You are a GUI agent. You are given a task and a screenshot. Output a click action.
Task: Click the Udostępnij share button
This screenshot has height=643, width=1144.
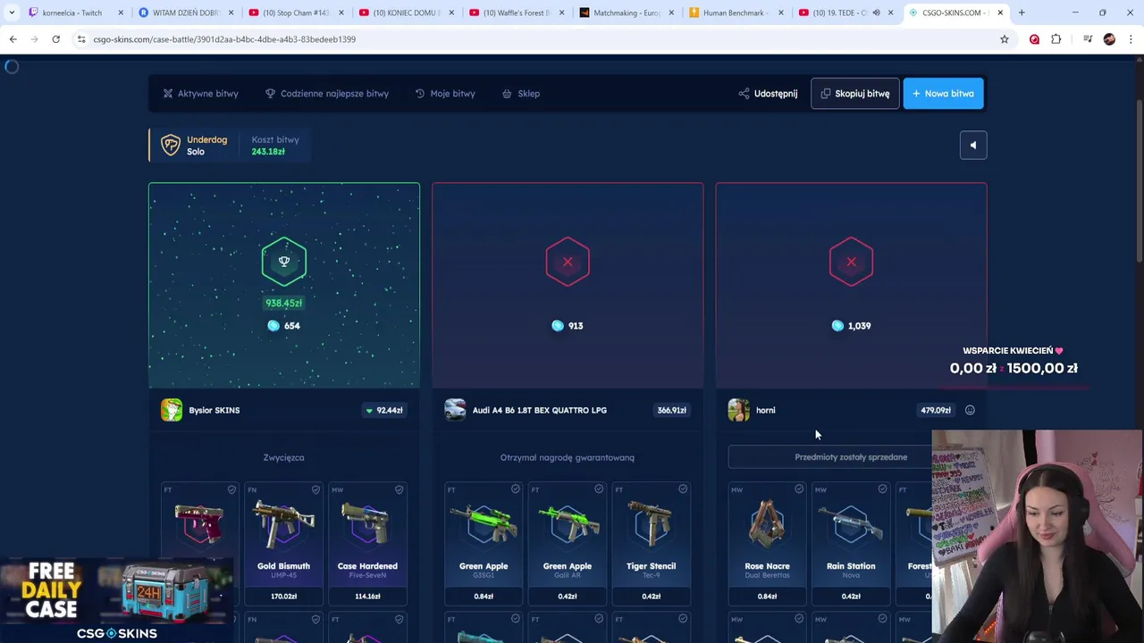pyautogui.click(x=768, y=94)
